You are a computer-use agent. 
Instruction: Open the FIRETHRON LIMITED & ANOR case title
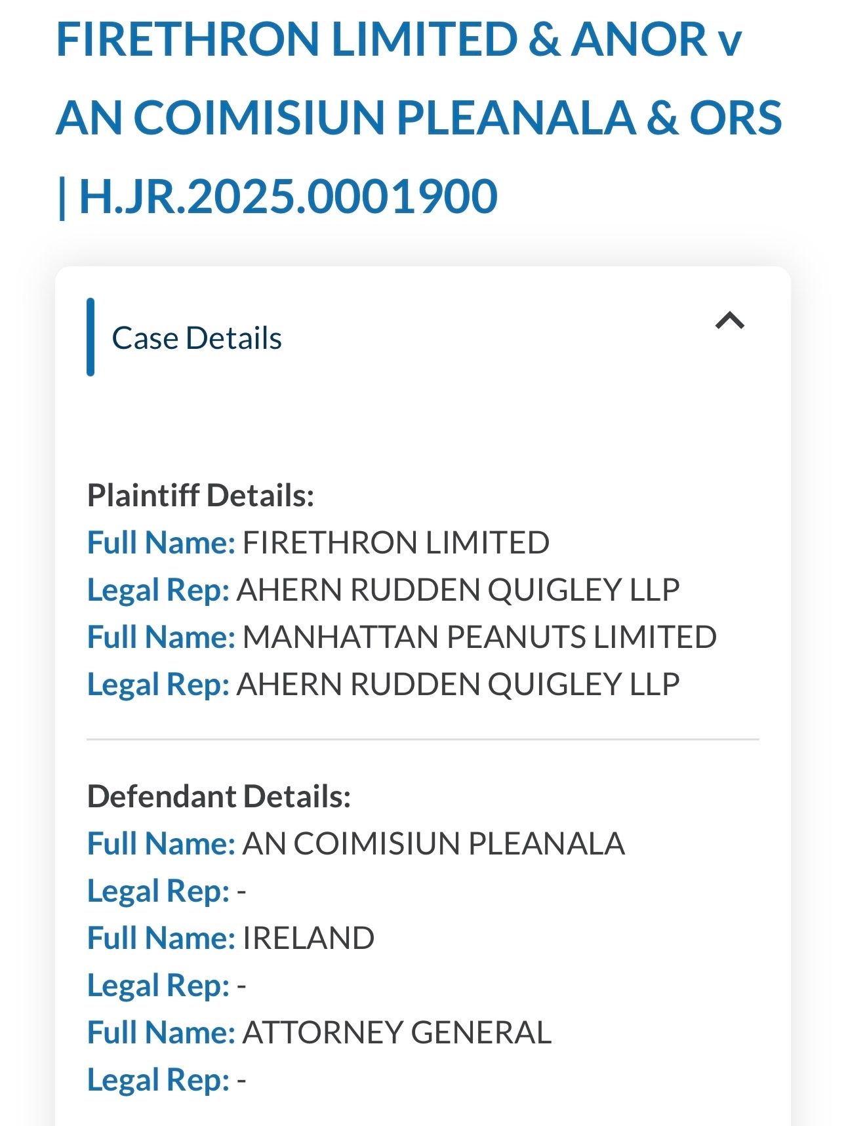point(398,39)
